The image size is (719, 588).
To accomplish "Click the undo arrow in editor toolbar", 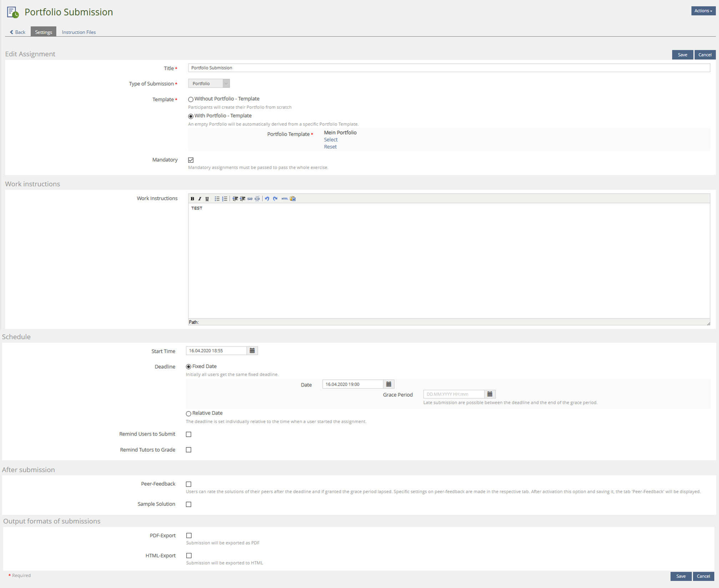I will coord(267,199).
